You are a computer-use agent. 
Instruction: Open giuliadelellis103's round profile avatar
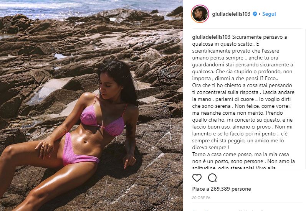tap(200, 14)
